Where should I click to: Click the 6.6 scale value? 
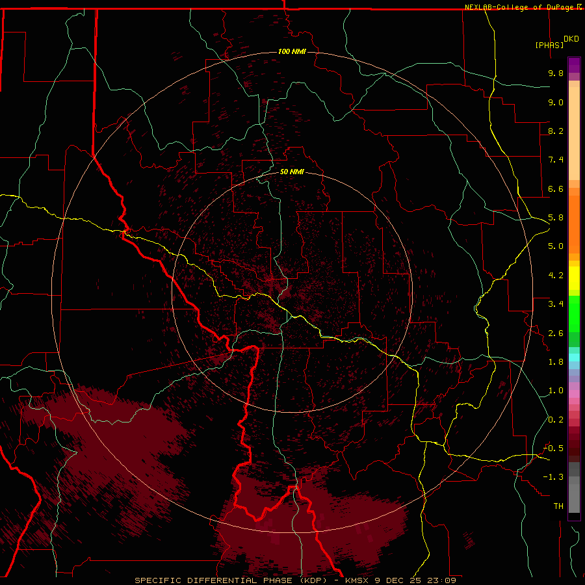pyautogui.click(x=556, y=188)
